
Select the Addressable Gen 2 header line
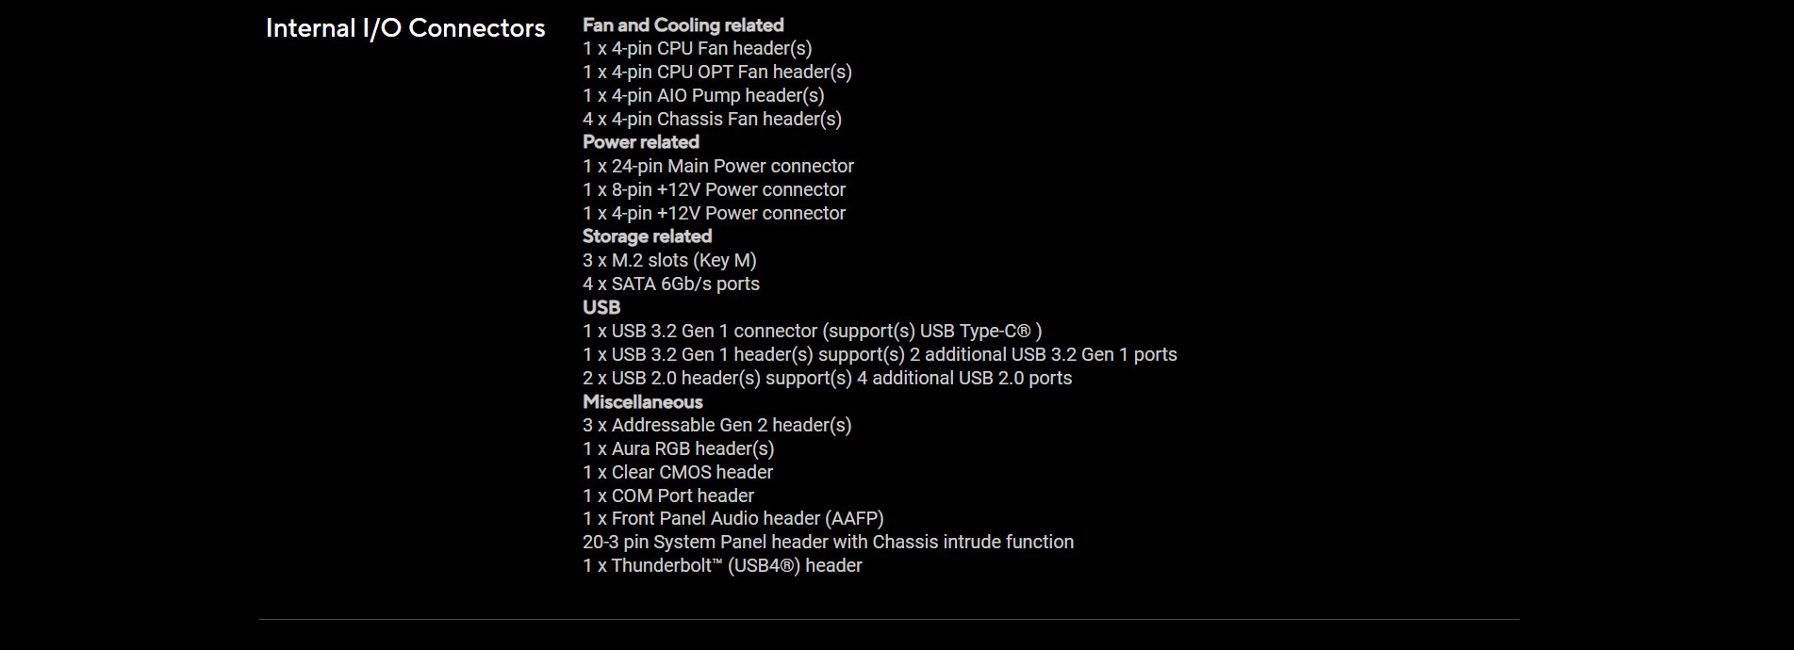[717, 426]
